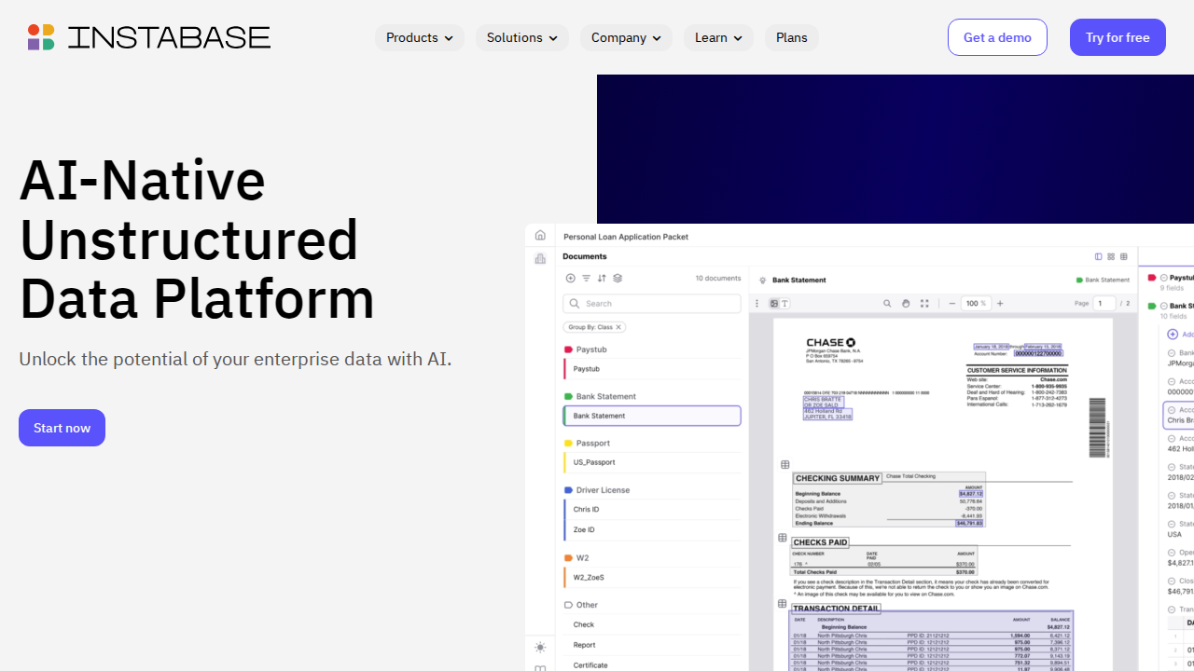Click the Personal Loan Application Packet title
1194x671 pixels.
626,237
